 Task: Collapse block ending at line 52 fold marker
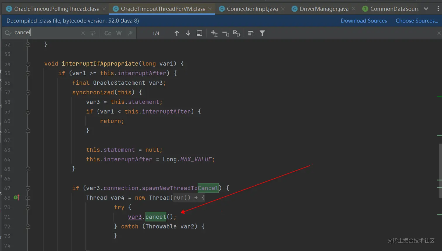point(28,44)
